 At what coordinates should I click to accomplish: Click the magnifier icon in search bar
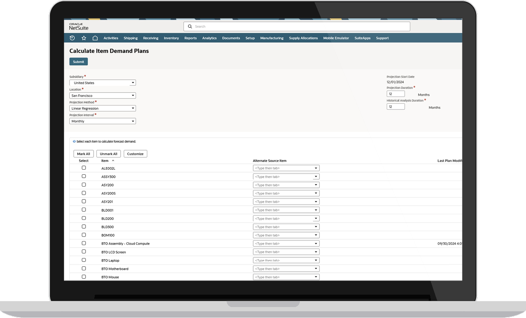tap(190, 26)
